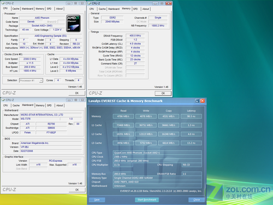Click the CPU Type QuadCore AMD Phenom field
Image resolution: width=273 pixels, height=205 pixels.
point(157,153)
